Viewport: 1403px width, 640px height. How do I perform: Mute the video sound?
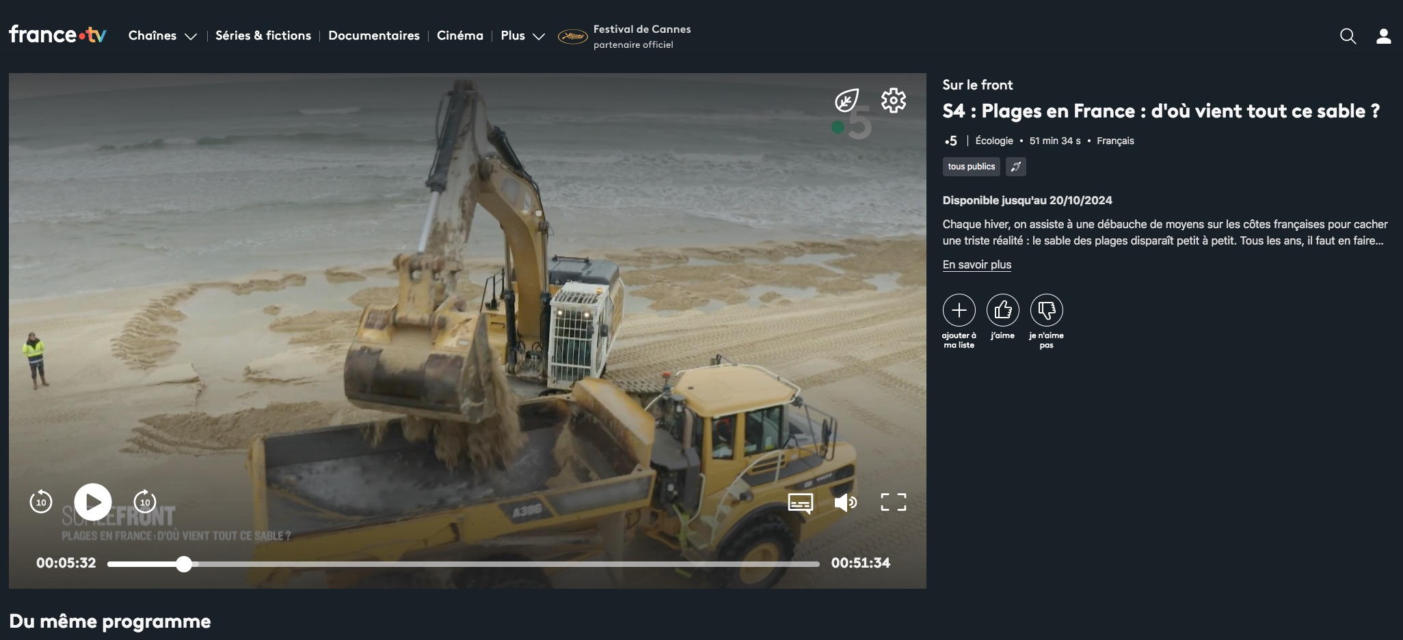pos(846,503)
